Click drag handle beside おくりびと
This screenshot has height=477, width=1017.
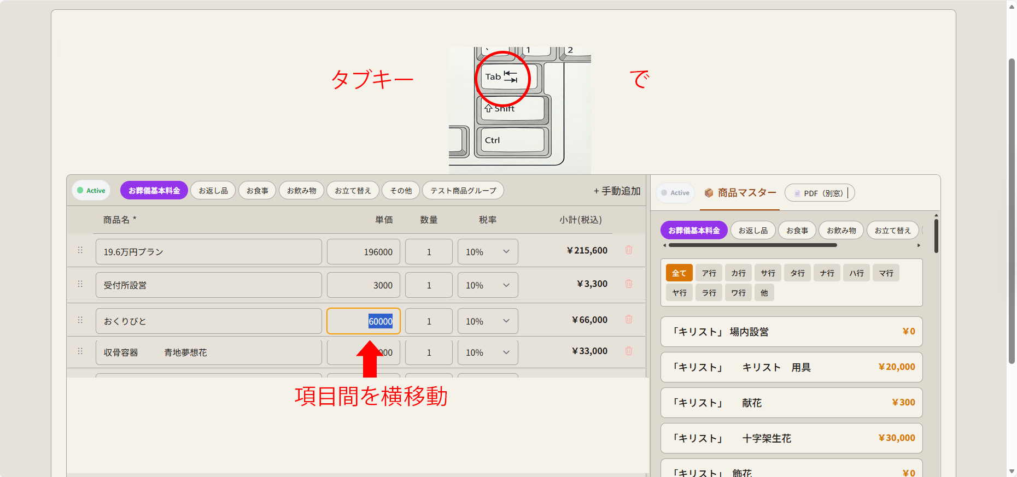(80, 320)
